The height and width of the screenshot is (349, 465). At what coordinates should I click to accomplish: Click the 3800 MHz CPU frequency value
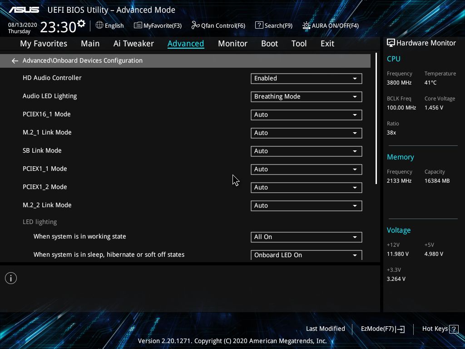[399, 83]
